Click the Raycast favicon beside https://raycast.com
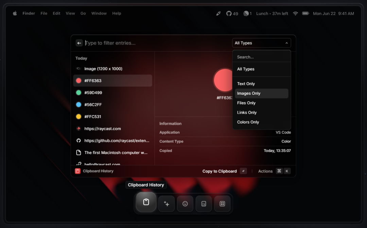This screenshot has width=367, height=228. tap(78, 129)
